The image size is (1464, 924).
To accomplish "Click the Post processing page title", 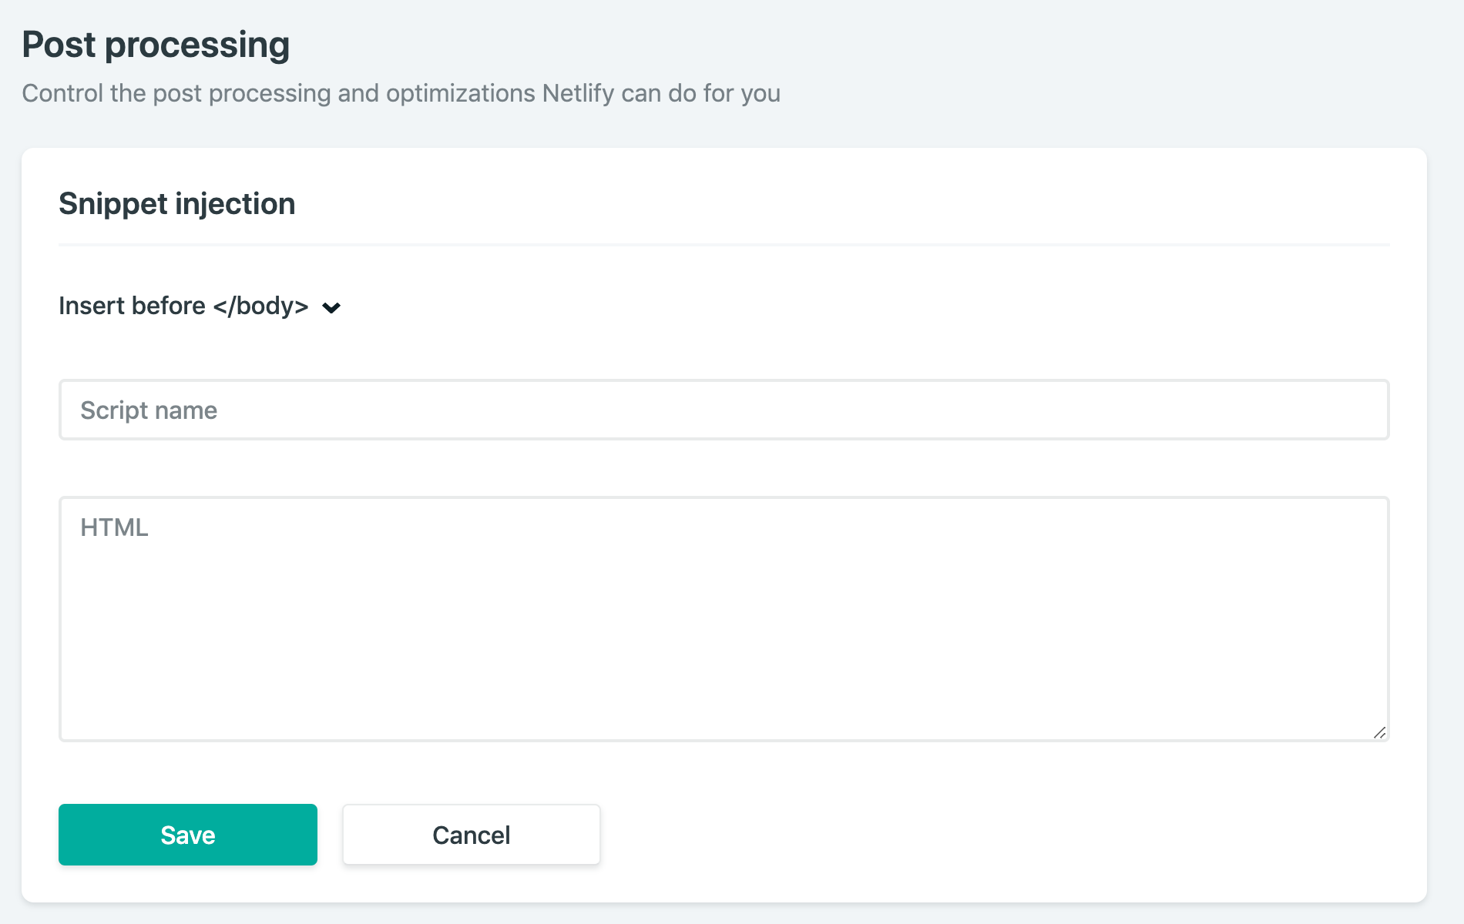I will 155,45.
